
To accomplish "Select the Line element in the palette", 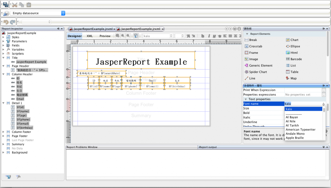I will tap(250, 78).
